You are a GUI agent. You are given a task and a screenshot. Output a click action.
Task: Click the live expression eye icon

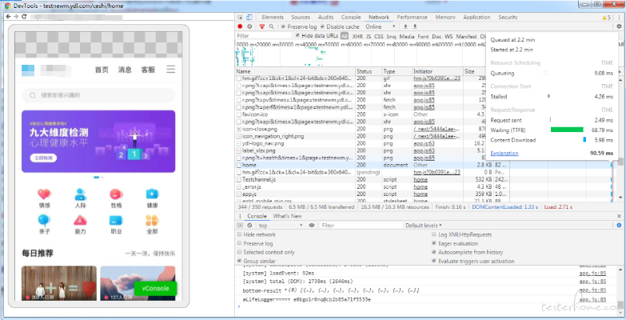312,226
